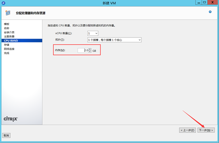219x143 pixels.
Task: Click the 拓扑 label text
Action: click(x=60, y=40)
